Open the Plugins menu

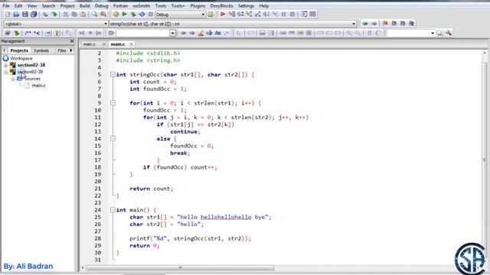tap(198, 5)
